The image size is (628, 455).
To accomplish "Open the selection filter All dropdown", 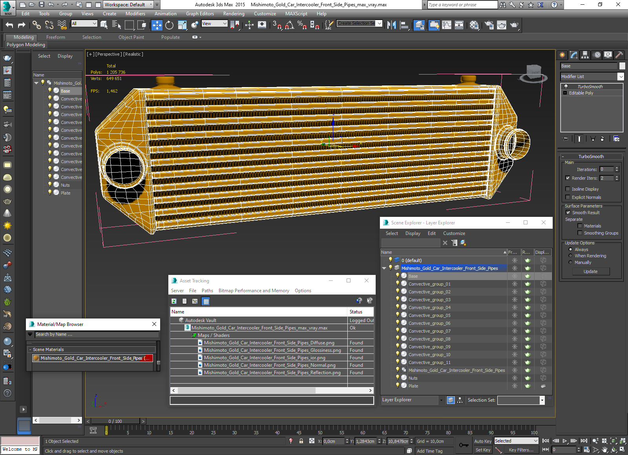I will click(84, 24).
